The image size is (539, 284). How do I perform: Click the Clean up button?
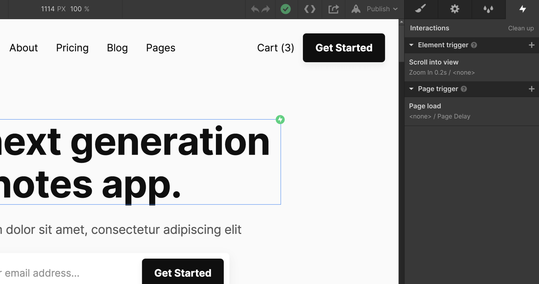coord(521,28)
